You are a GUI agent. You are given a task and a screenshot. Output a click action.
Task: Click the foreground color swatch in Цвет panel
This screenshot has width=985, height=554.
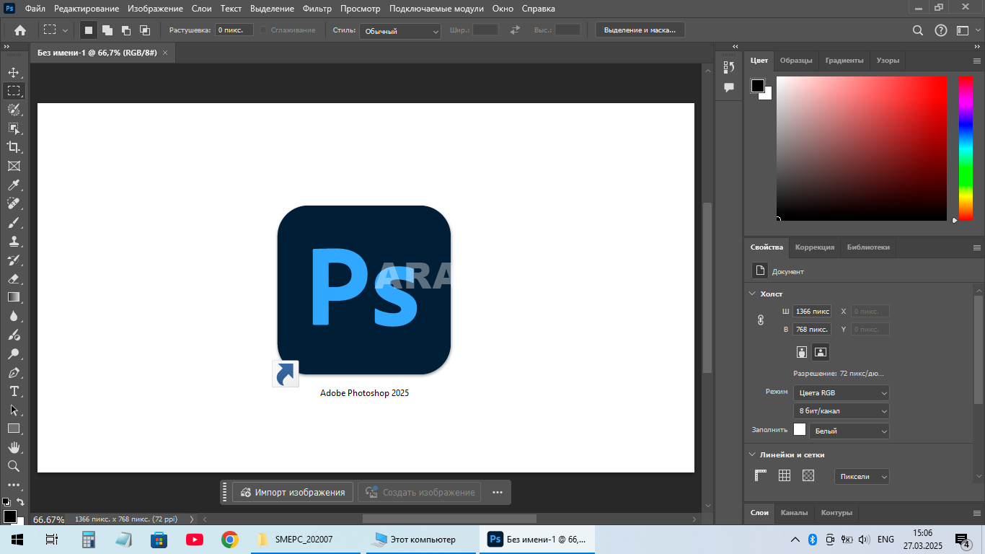[x=757, y=86]
